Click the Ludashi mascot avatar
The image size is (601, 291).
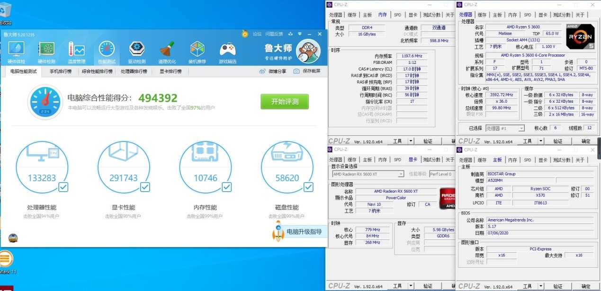pos(308,51)
